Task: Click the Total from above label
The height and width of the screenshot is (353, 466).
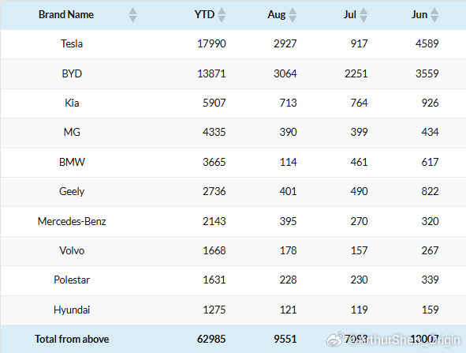Action: 72,339
